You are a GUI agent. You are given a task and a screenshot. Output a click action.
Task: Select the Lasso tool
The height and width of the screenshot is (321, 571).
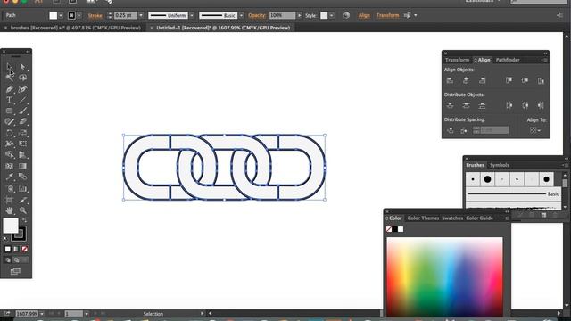tap(22, 78)
